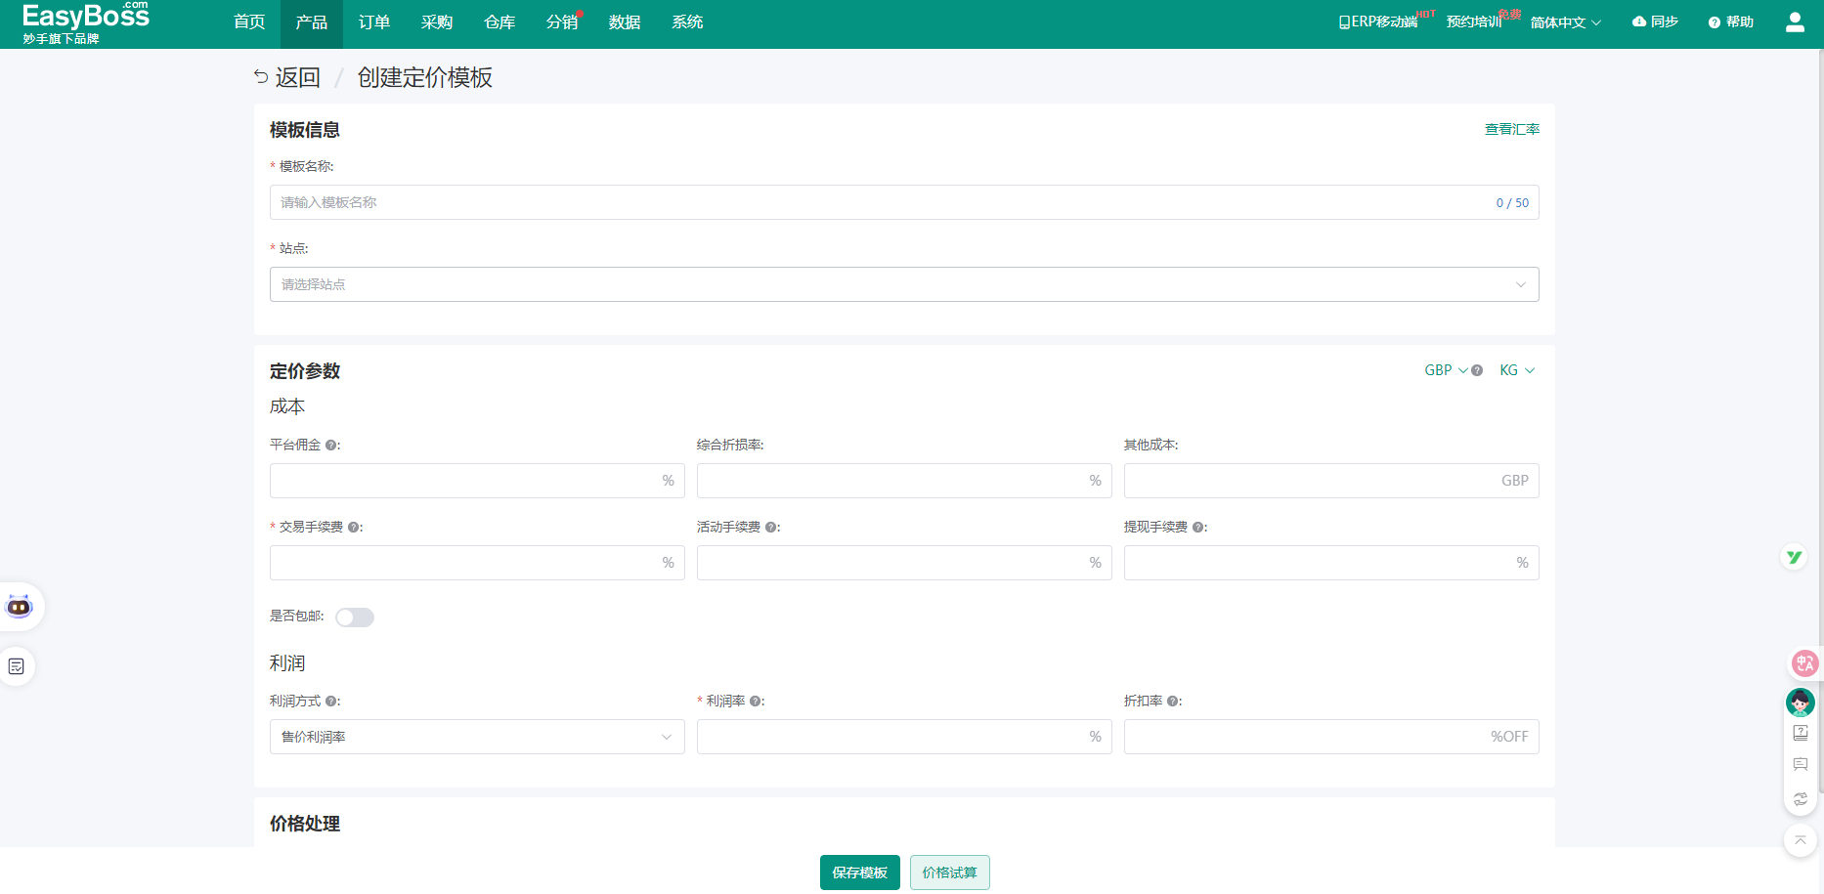This screenshot has height=894, width=1824.
Task: Focus the 模板名称 template name input field
Action: tap(880, 202)
